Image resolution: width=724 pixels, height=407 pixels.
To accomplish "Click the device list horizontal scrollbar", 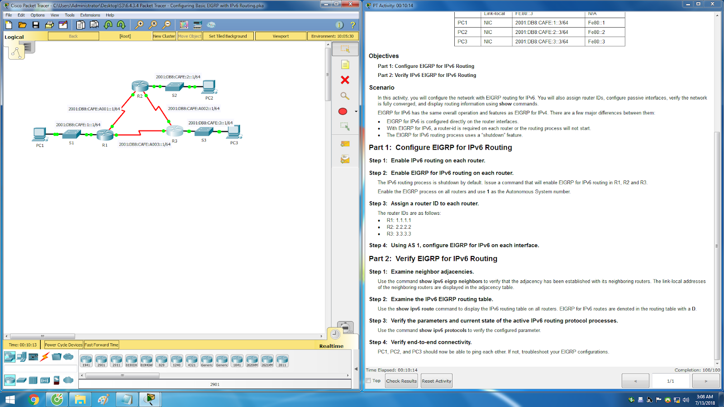I will pyautogui.click(x=122, y=375).
